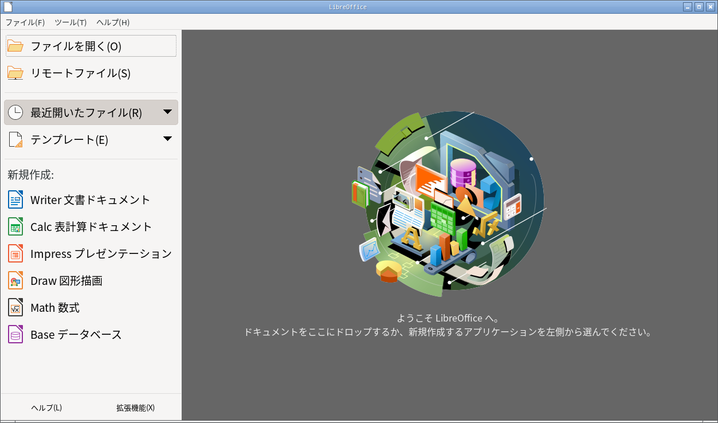
Task: Click the clock icon for 最近開いたファイル
Action: tap(15, 112)
